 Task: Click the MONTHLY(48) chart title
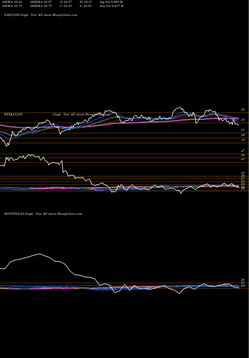(43, 214)
